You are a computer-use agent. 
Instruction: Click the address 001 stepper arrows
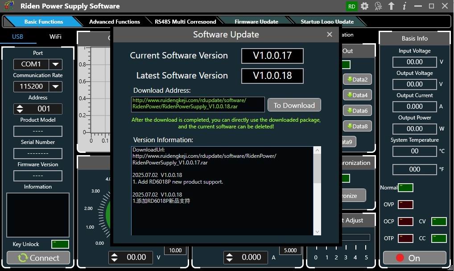[20, 109]
